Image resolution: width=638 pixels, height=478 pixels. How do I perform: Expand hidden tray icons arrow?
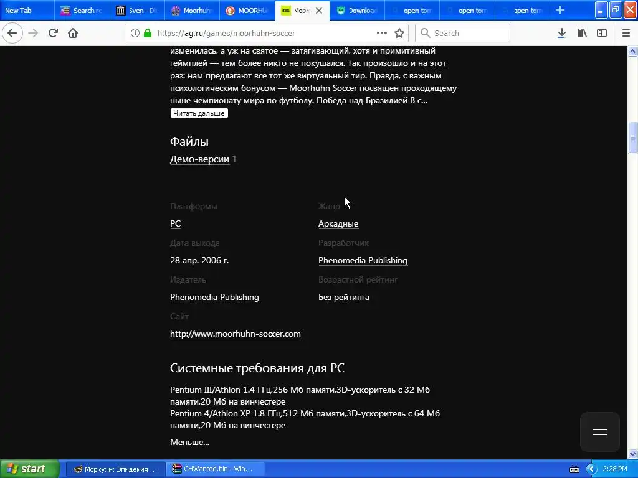pos(591,469)
